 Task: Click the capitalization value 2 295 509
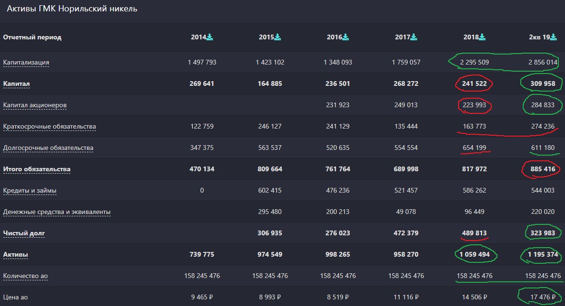pos(474,62)
